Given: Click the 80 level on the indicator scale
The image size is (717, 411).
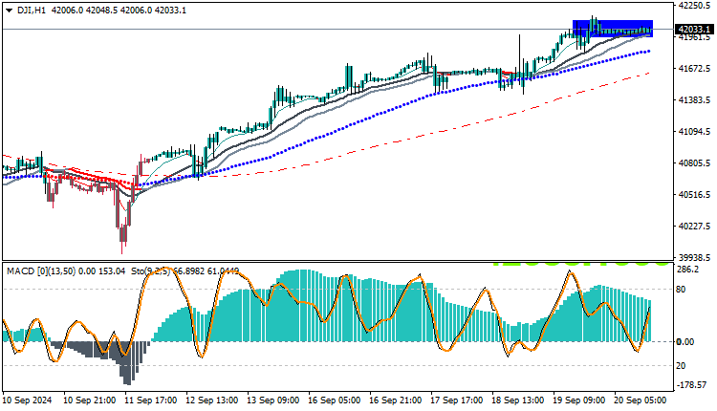Looking at the screenshot, I should point(681,290).
